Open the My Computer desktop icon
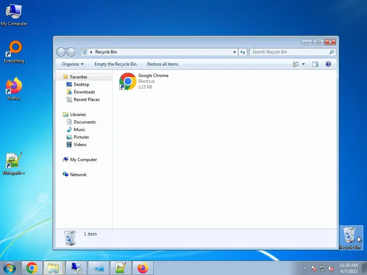This screenshot has height=275, width=367. pyautogui.click(x=14, y=15)
